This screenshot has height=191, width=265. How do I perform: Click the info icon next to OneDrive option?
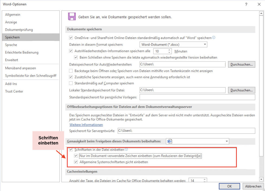click(214, 38)
